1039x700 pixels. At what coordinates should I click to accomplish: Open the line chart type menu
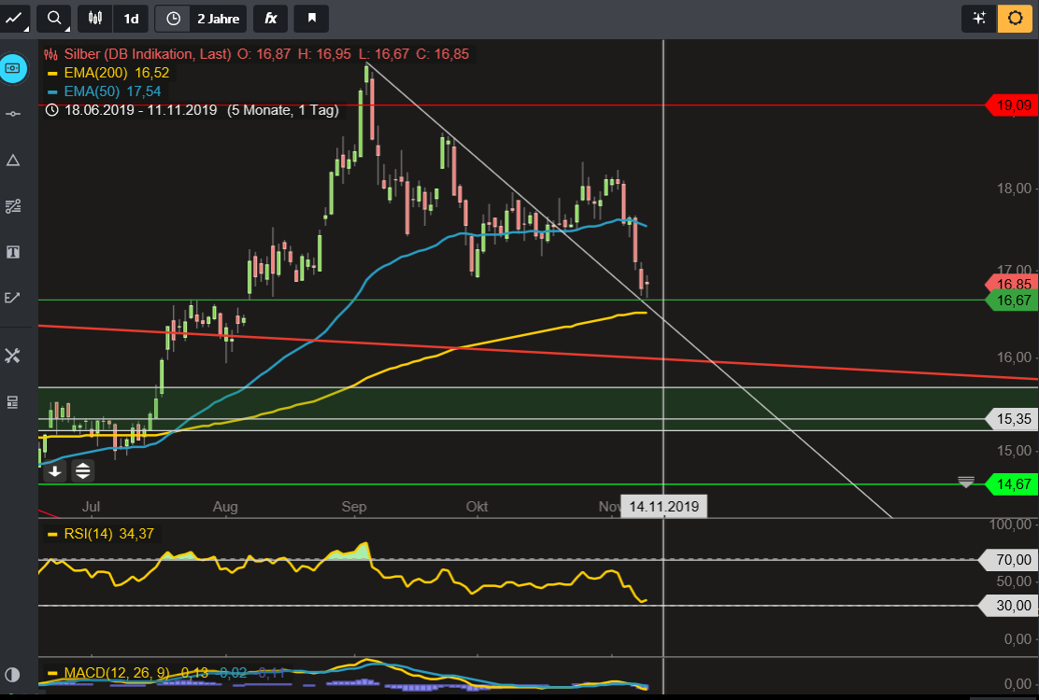click(x=14, y=18)
